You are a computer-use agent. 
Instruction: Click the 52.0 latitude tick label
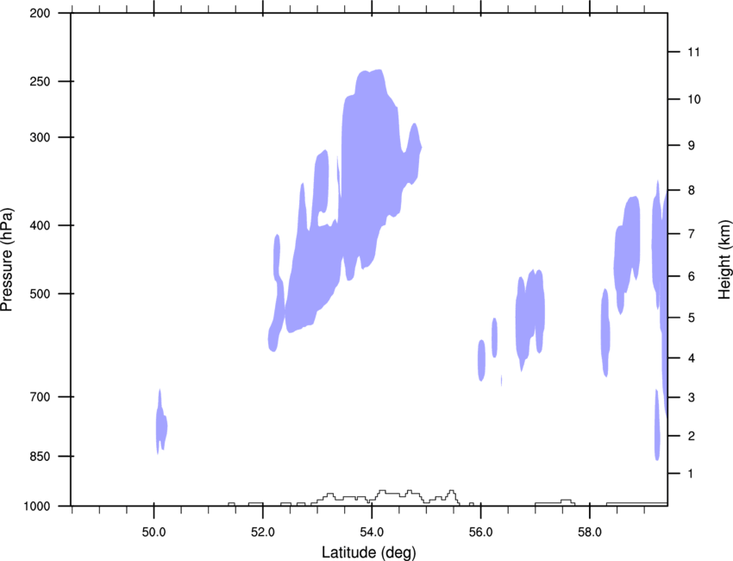point(263,533)
